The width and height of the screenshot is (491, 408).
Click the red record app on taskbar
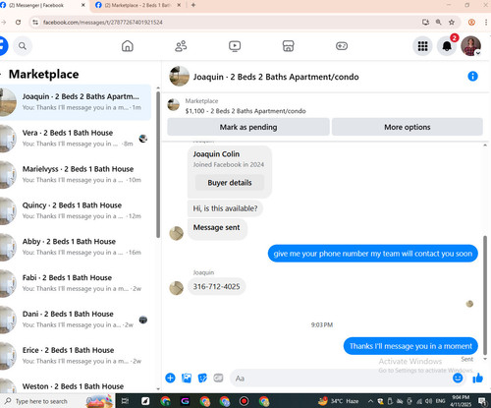tap(244, 401)
